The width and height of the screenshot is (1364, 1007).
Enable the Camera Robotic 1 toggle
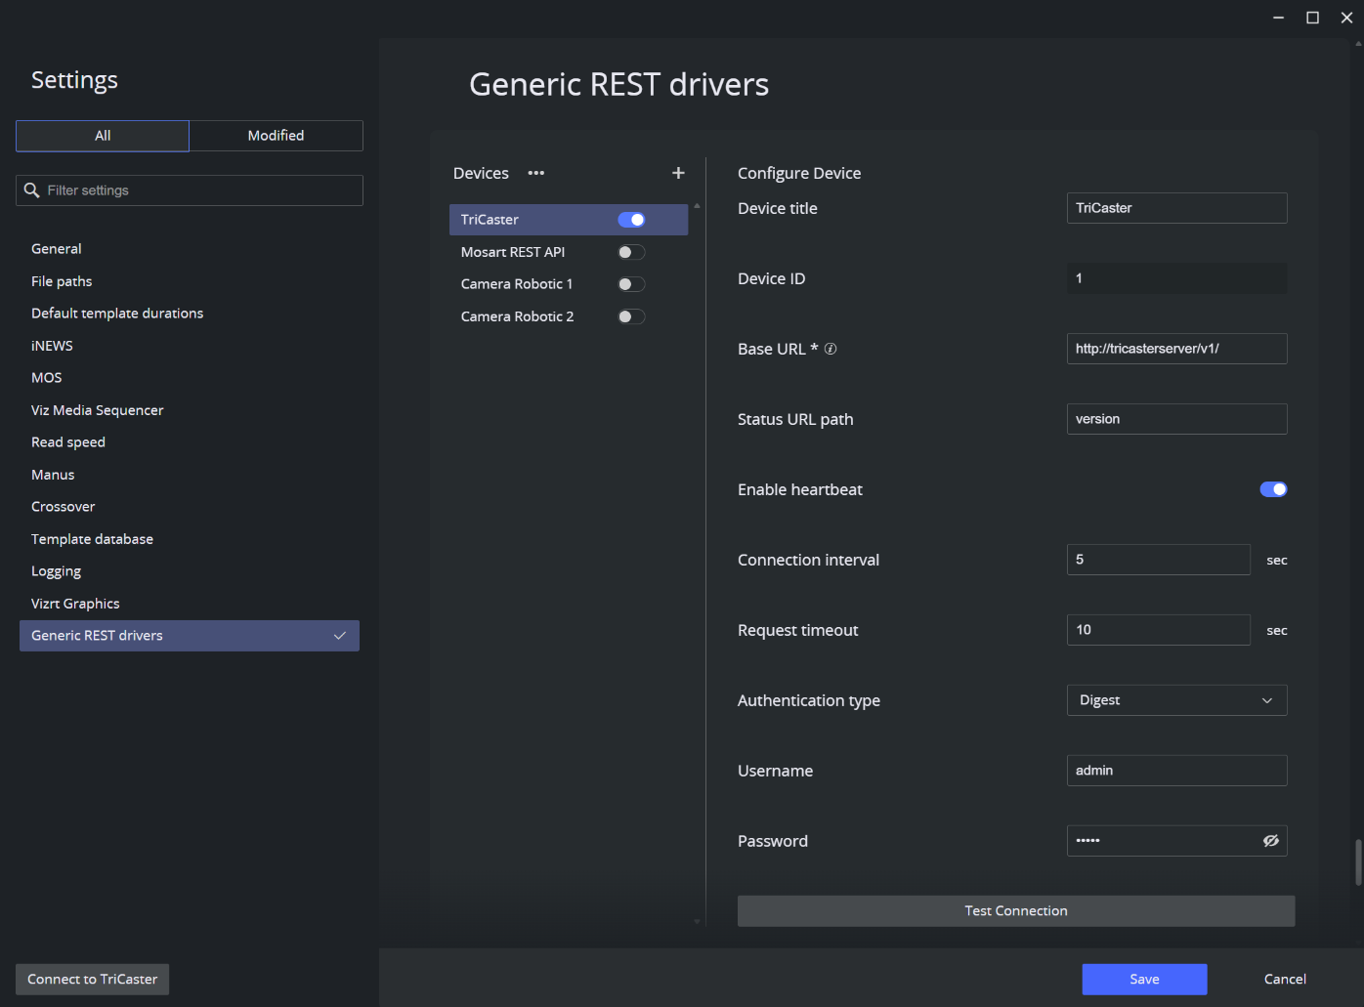click(x=631, y=284)
